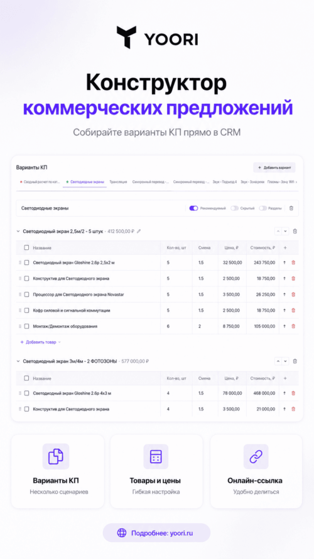This screenshot has height=559, width=314.
Task: Move the Процессор Novastar row up
Action: 284,295
